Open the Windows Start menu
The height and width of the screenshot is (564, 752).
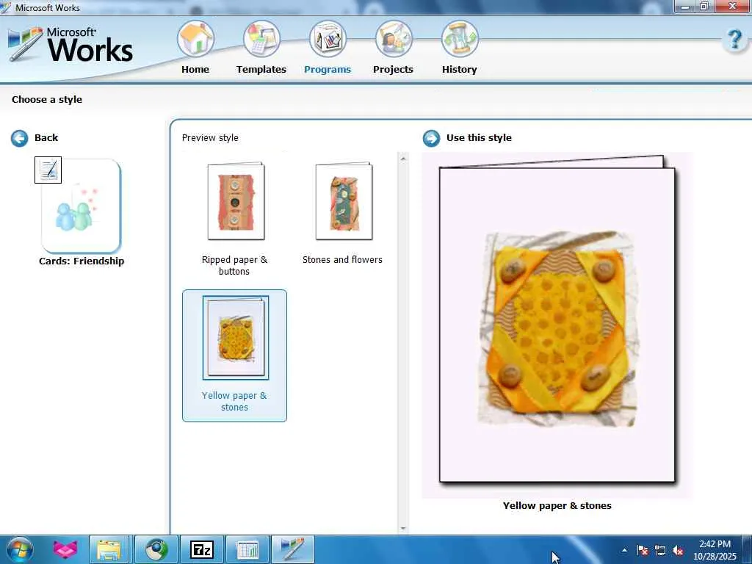pos(19,549)
